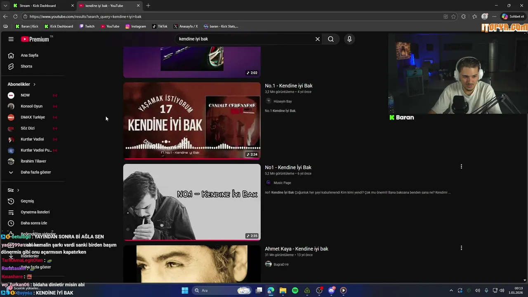Open a new browser tab
528x297 pixels.
(x=148, y=5)
